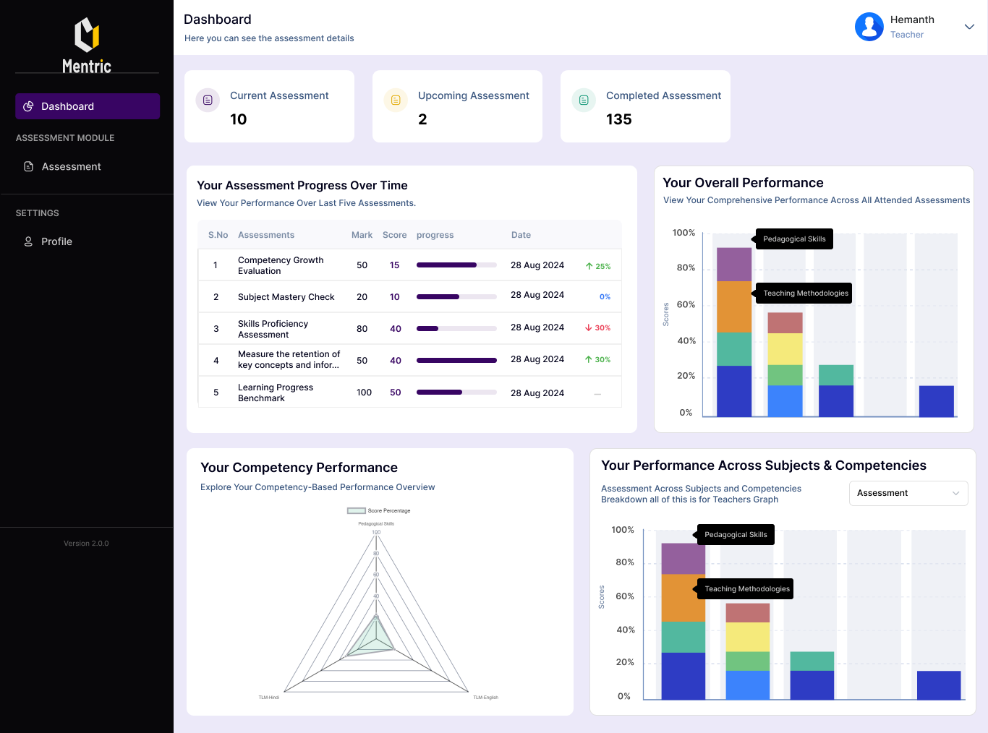Click the Assessment document icon in sidebar

point(28,166)
